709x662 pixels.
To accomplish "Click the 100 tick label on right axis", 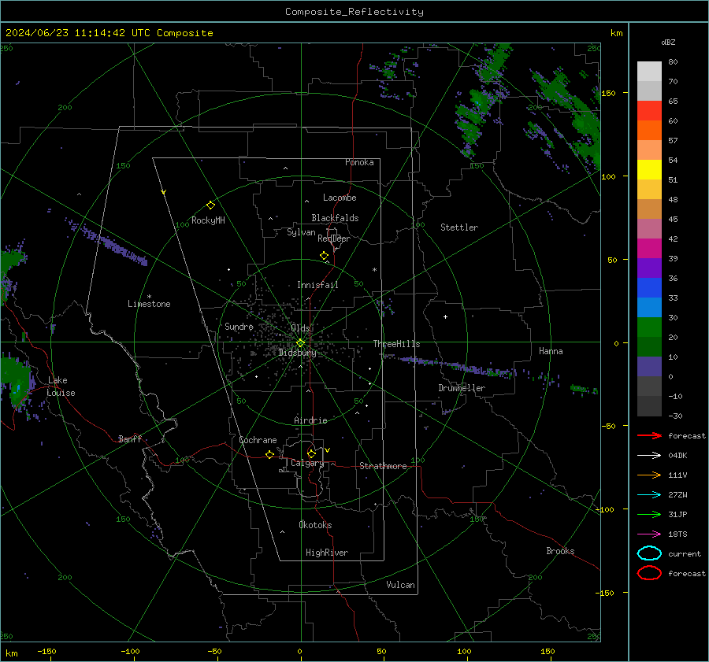I will click(608, 176).
